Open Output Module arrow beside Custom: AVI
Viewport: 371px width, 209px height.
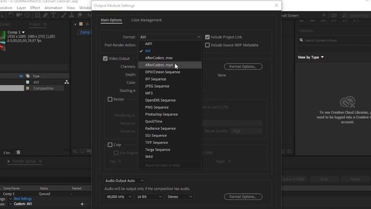tap(10, 204)
